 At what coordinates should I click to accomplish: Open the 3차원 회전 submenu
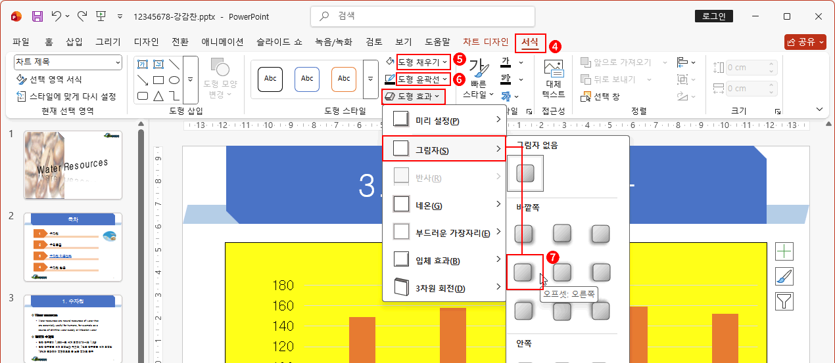[444, 288]
